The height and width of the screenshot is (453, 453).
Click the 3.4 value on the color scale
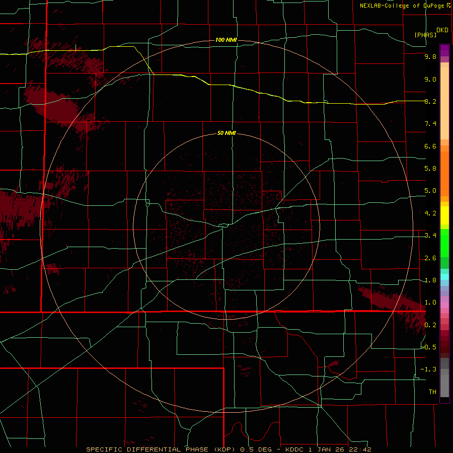[x=430, y=236]
